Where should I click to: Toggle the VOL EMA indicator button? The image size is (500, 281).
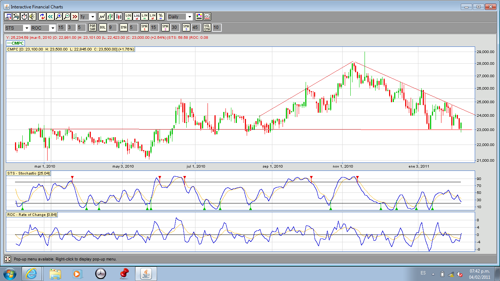207,27
